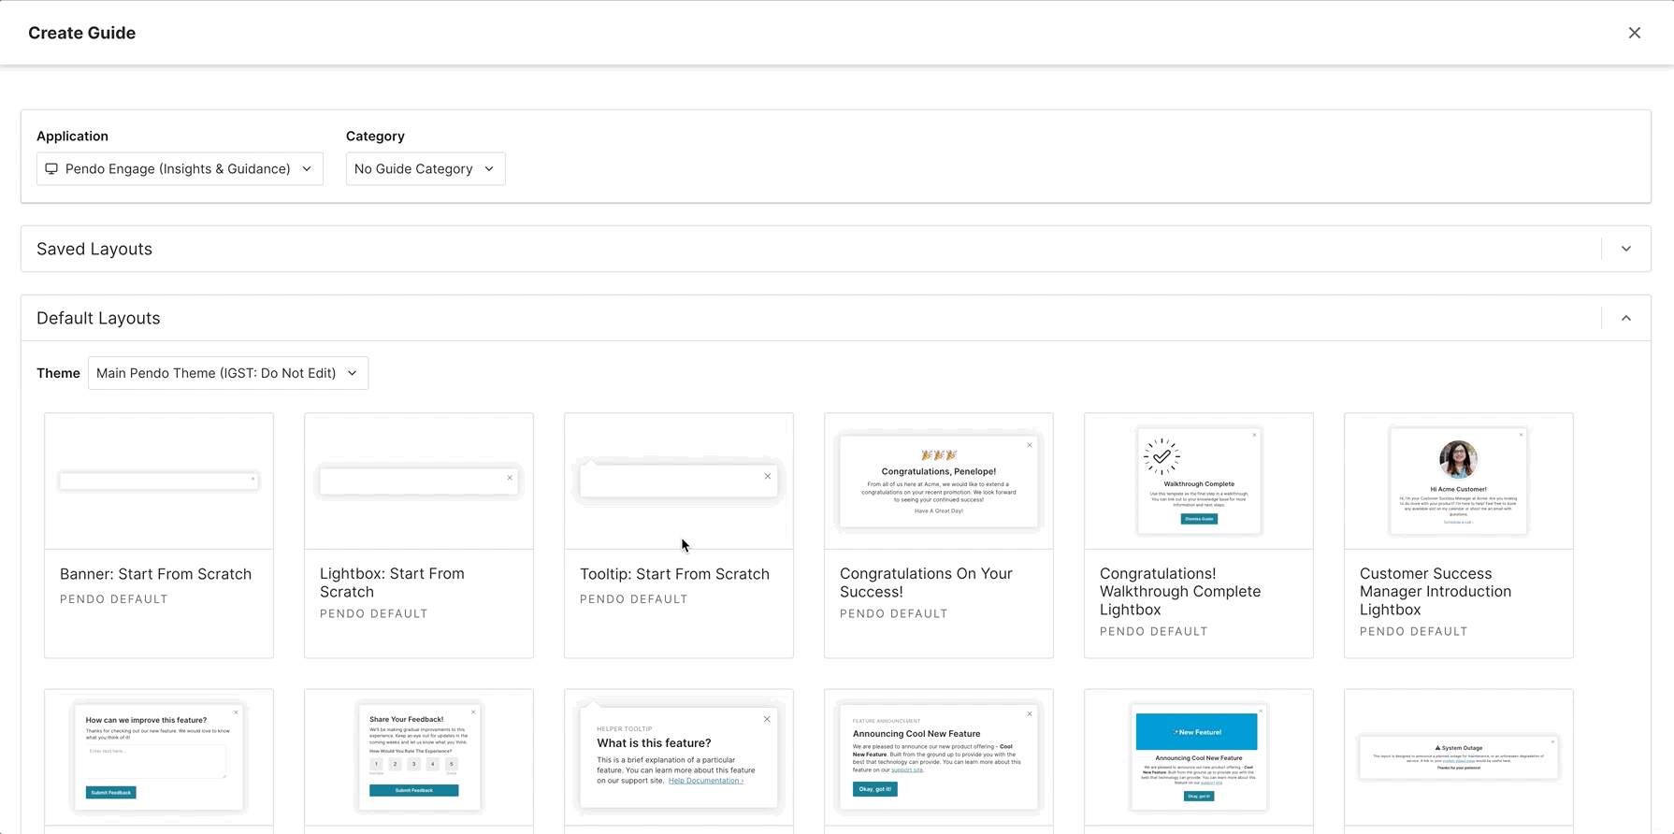
Task: Click 'Tooltip: Start From Scratch' title
Action: click(674, 574)
